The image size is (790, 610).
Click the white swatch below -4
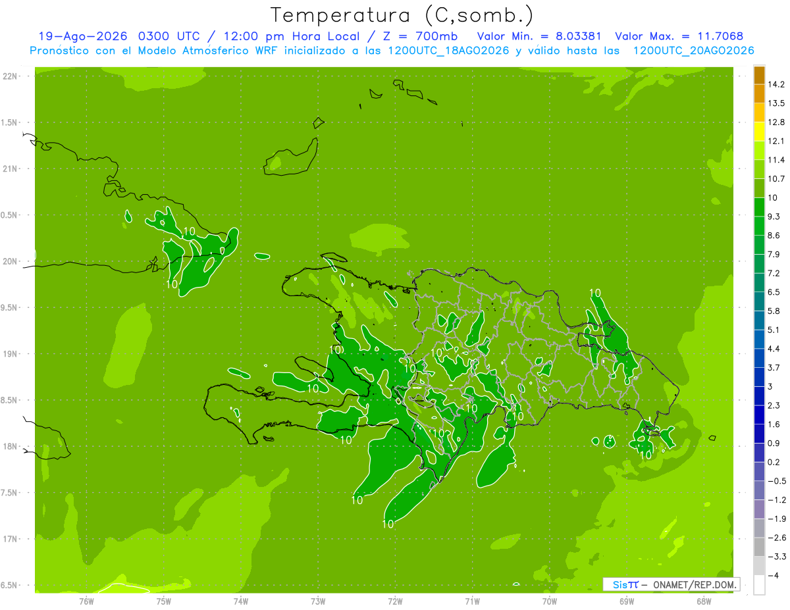coord(759,584)
